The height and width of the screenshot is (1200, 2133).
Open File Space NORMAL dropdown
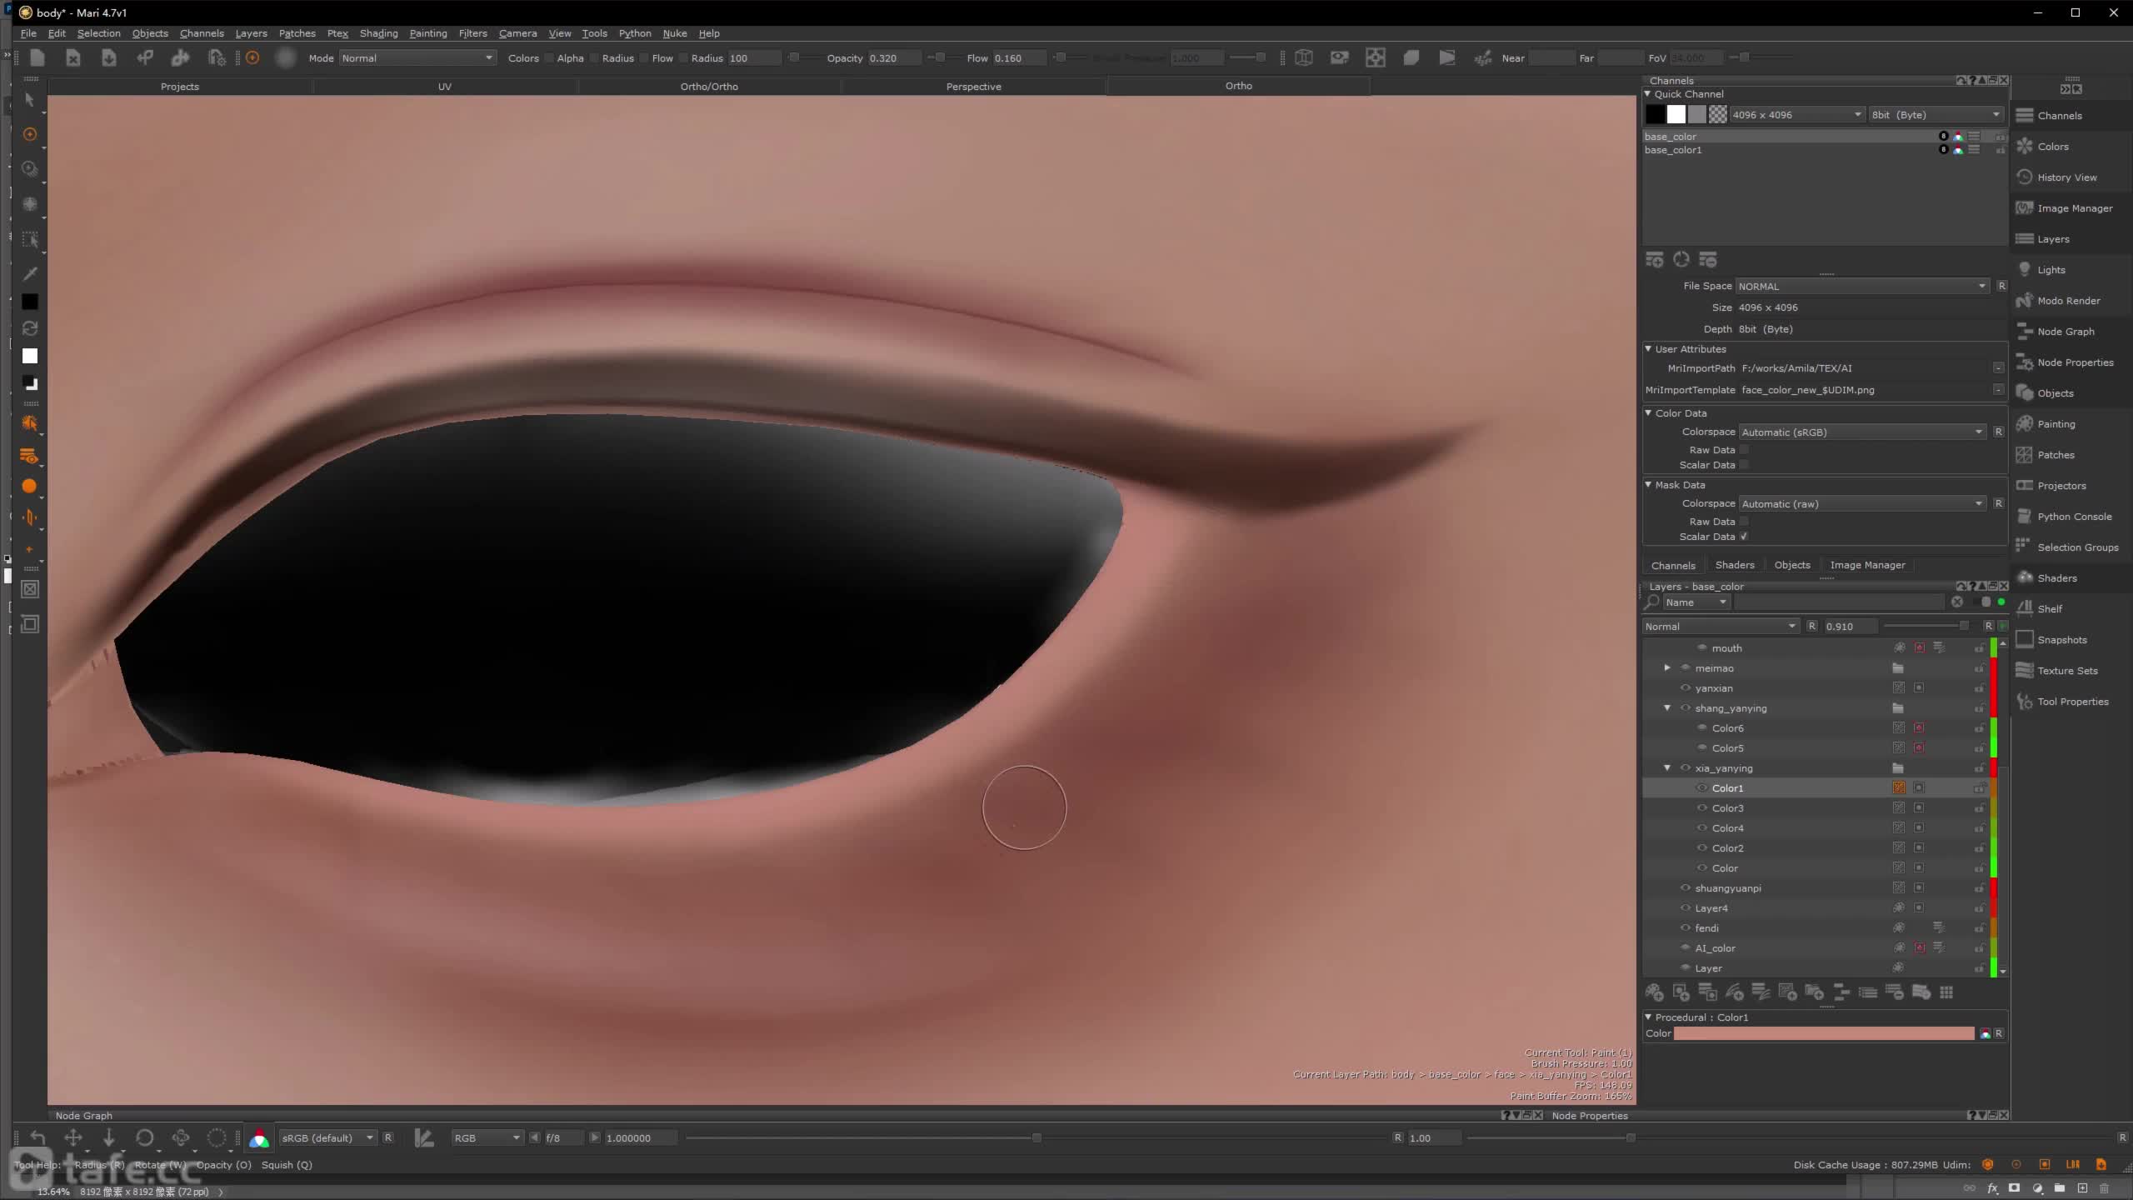1863,286
